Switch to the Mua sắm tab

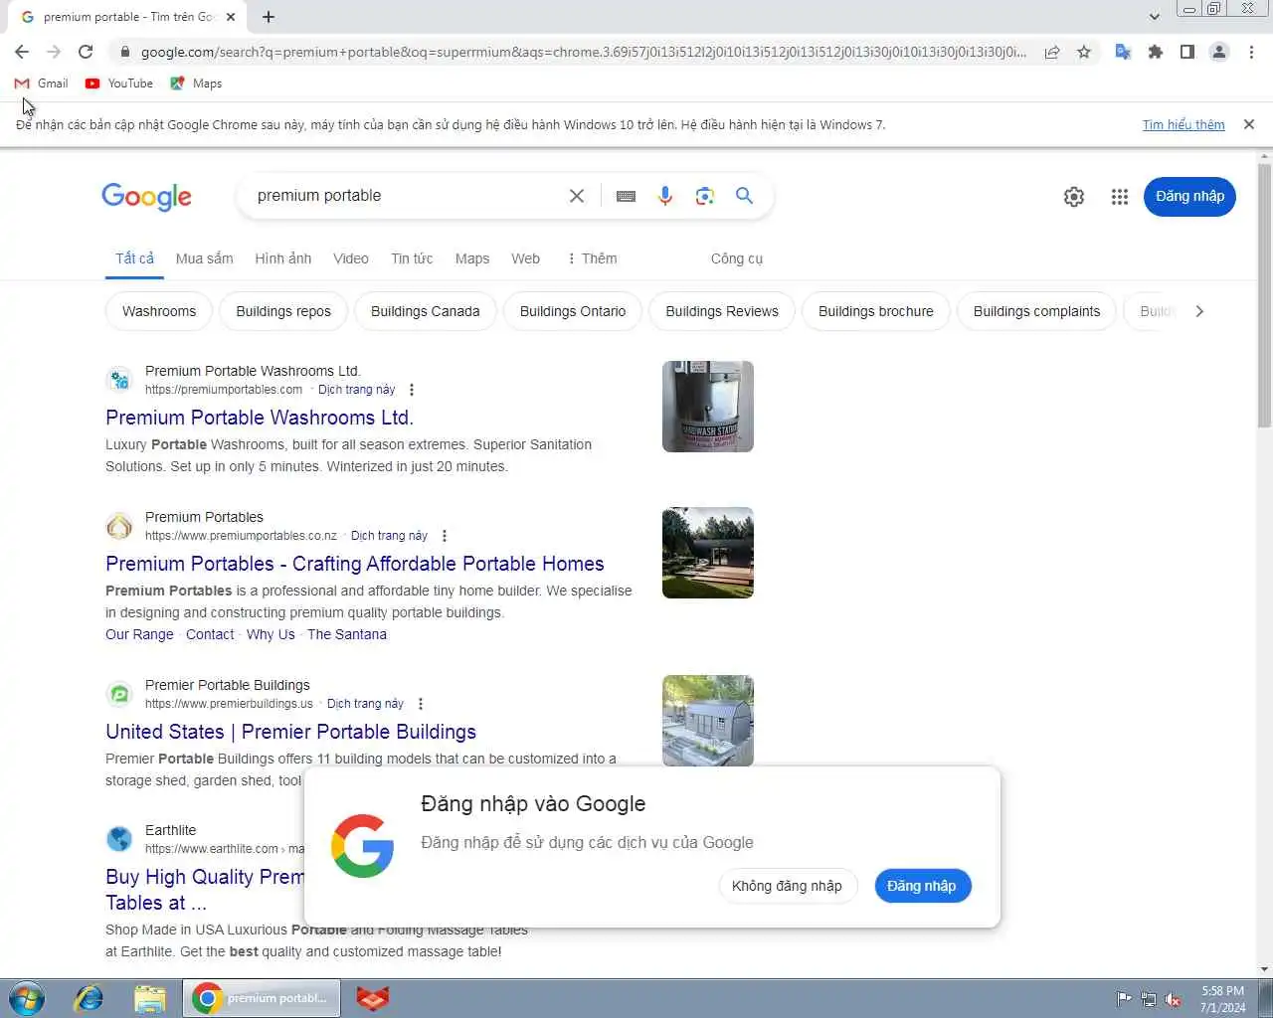pos(205,258)
